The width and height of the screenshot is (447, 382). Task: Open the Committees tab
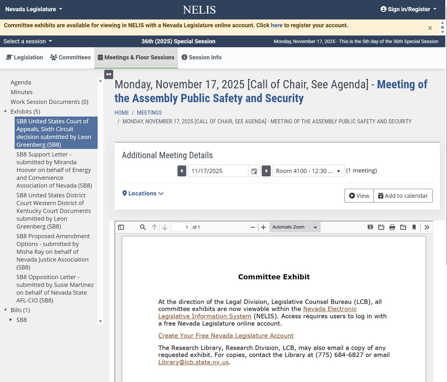click(70, 57)
